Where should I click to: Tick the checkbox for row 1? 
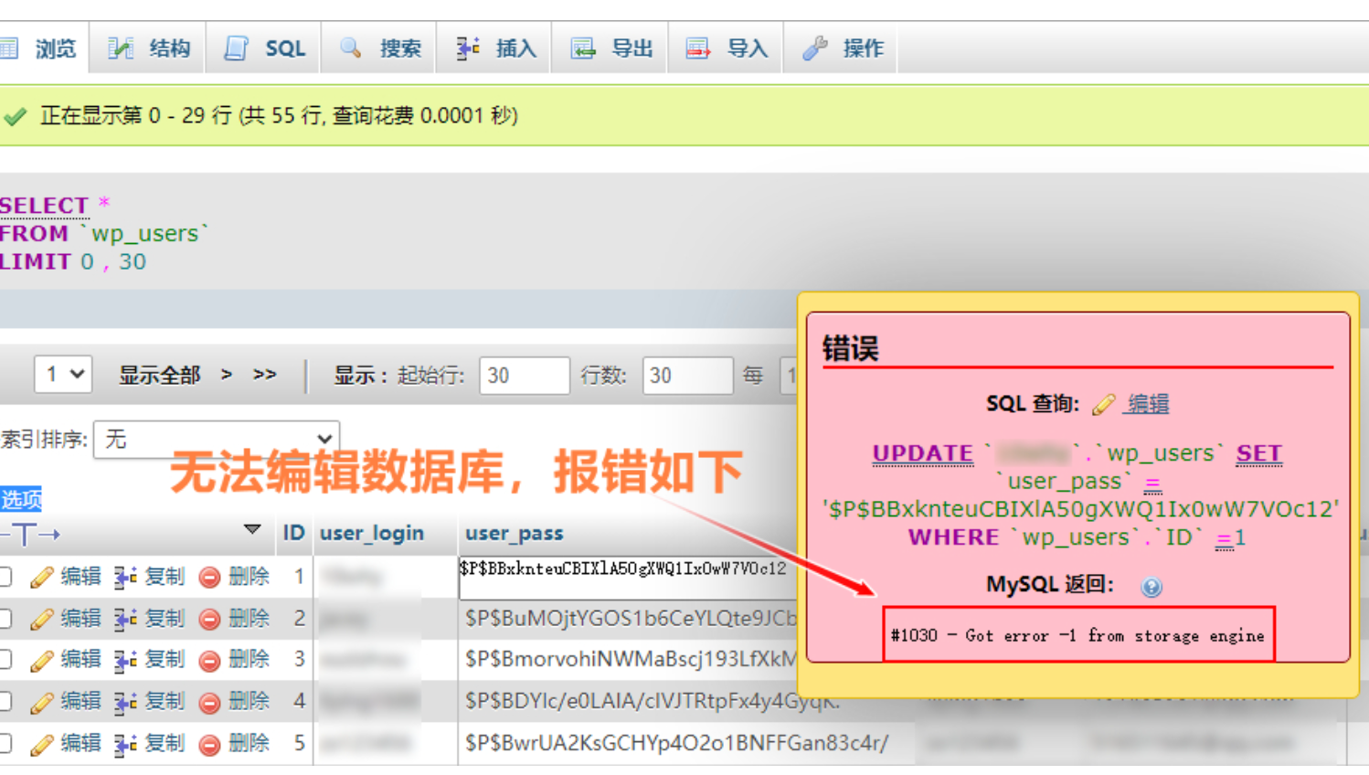tap(5, 577)
